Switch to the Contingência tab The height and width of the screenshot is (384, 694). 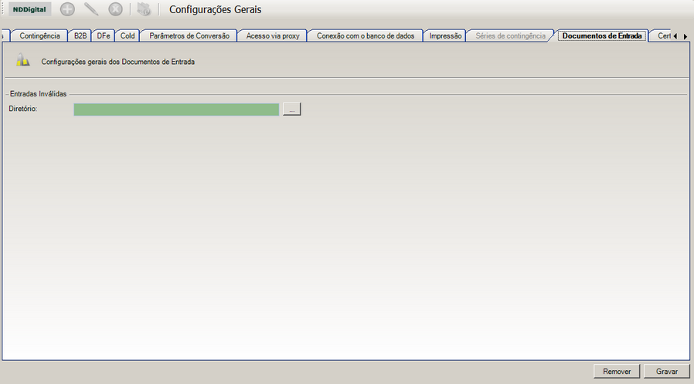[x=39, y=35]
